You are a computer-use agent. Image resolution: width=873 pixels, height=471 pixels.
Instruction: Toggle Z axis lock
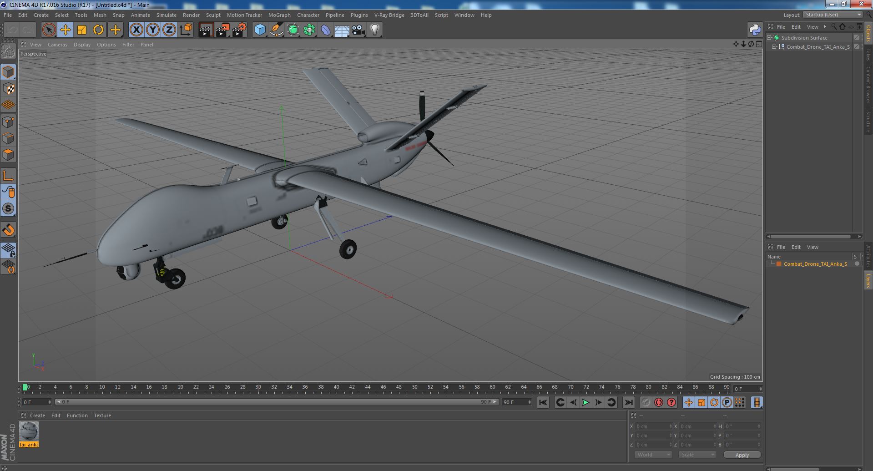click(x=169, y=30)
